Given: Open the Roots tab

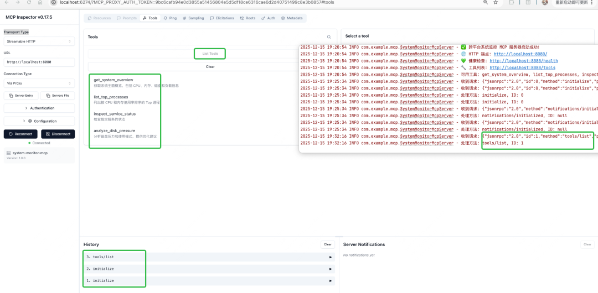Looking at the screenshot, I should click(x=248, y=18).
